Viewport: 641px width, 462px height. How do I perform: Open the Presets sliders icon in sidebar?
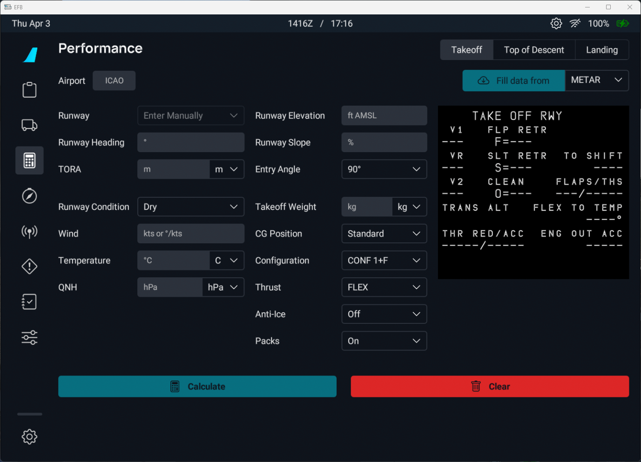coord(29,337)
